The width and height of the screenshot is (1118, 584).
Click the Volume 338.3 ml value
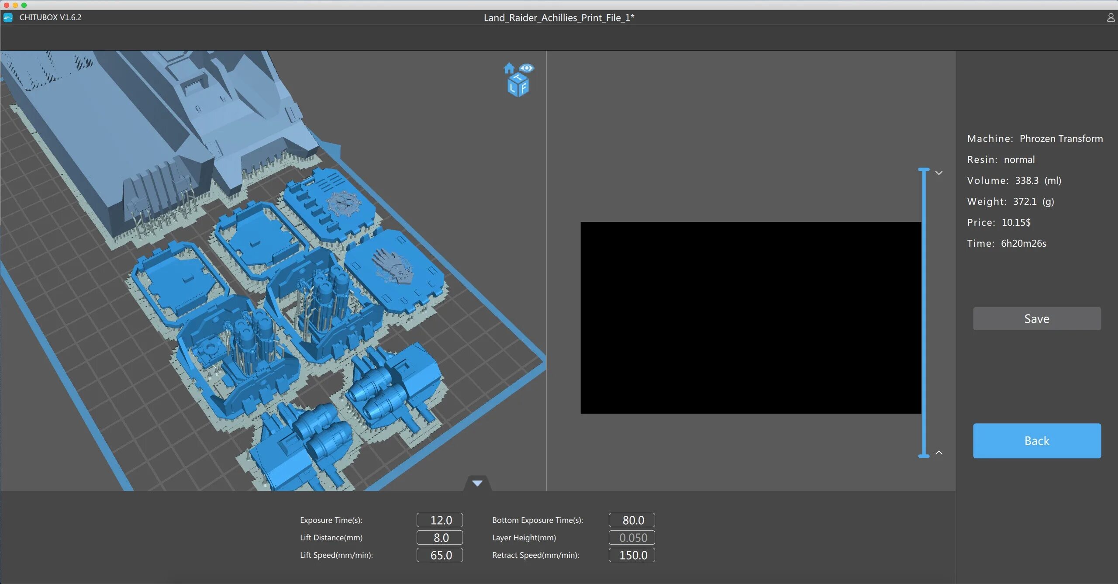tap(1038, 180)
